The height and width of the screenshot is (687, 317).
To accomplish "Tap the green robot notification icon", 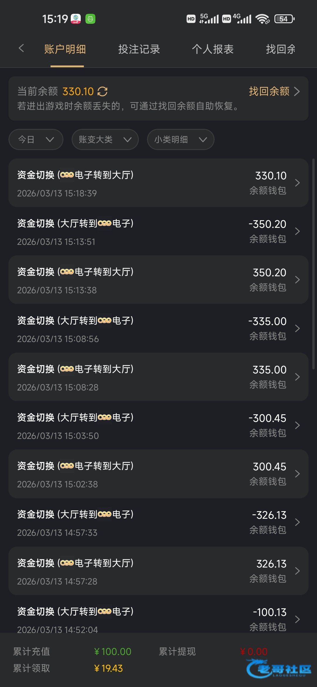I will [90, 19].
